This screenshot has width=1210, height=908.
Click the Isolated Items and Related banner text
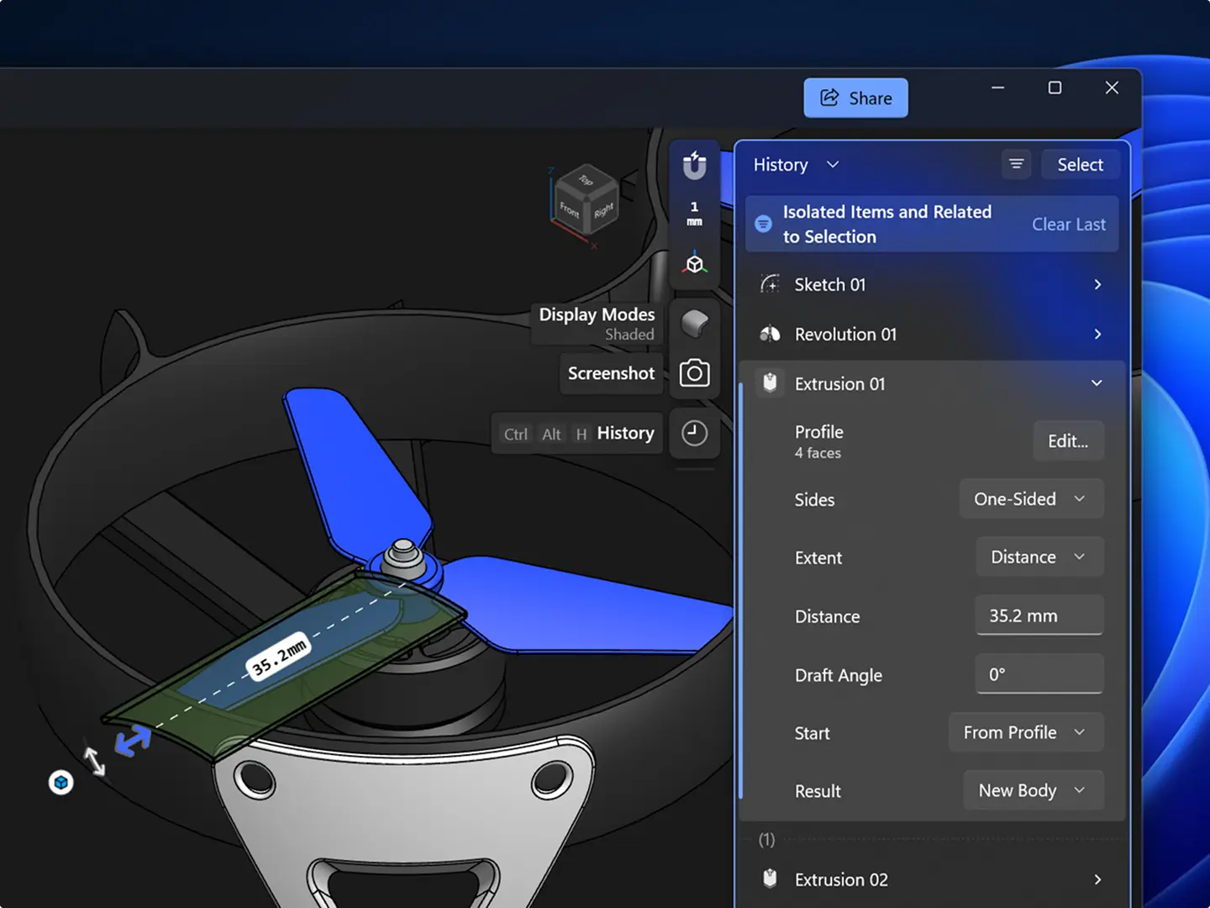pos(887,224)
